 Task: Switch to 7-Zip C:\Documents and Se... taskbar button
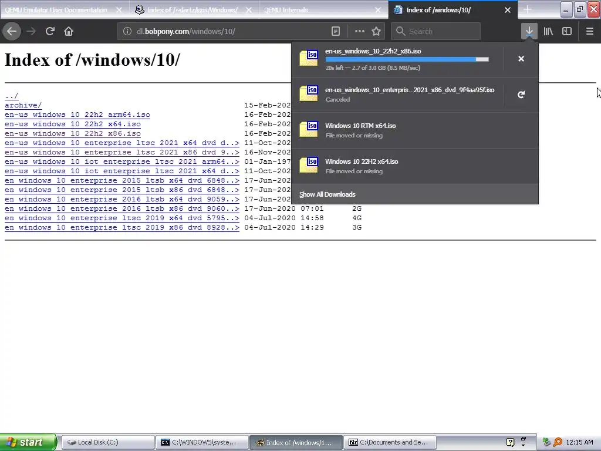click(x=390, y=442)
